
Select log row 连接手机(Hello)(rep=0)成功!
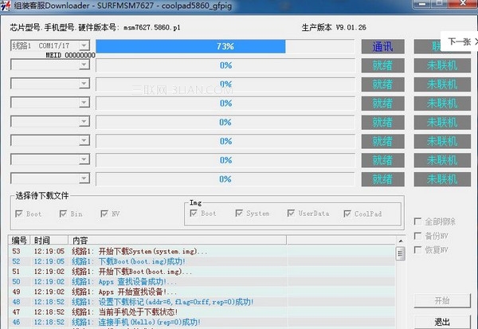(x=202, y=322)
